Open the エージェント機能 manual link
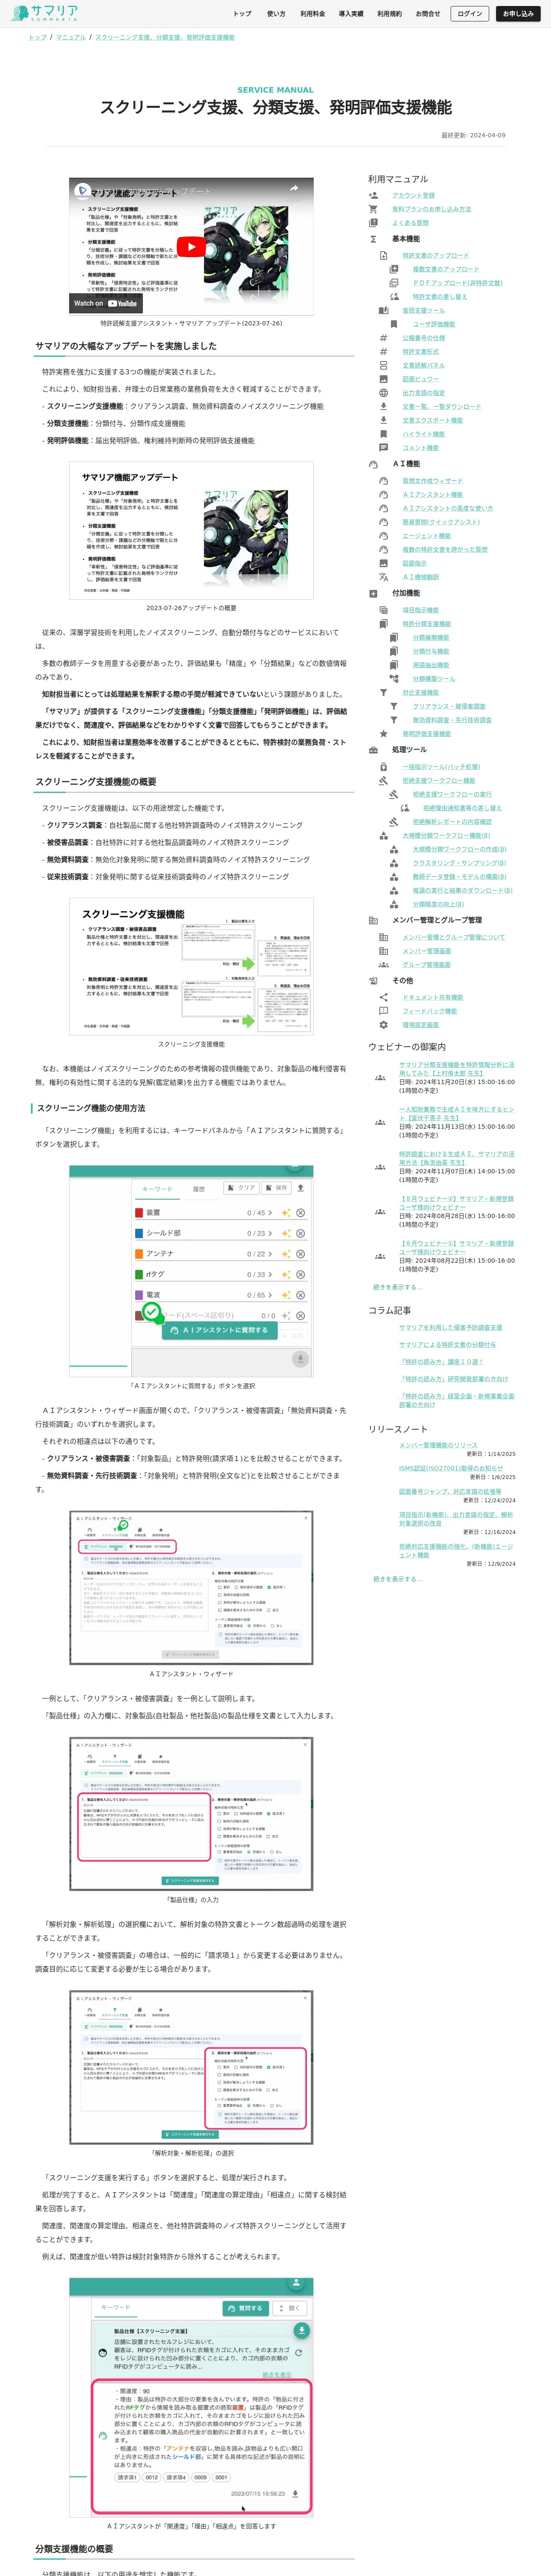551x2576 pixels. click(427, 536)
